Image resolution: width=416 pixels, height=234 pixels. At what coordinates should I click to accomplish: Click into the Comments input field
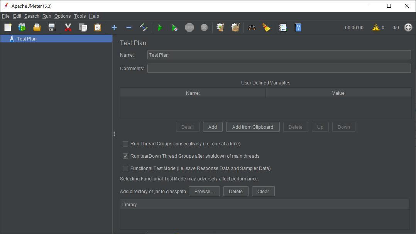pyautogui.click(x=279, y=68)
